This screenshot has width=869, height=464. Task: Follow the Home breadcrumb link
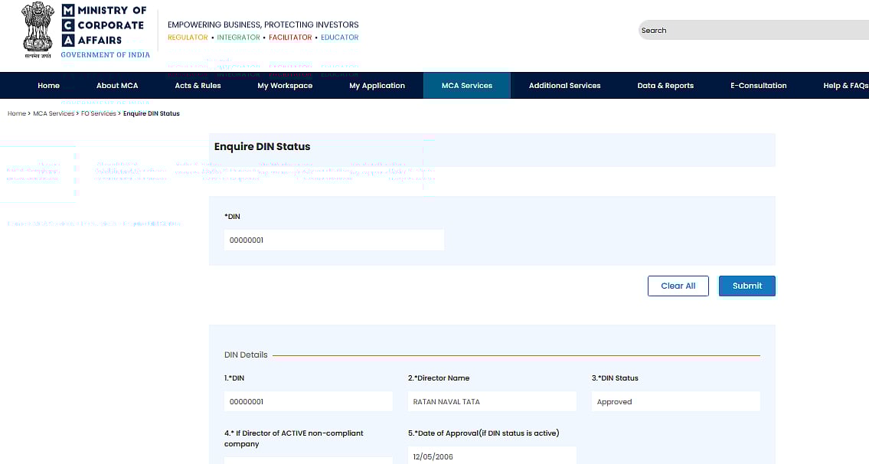point(16,113)
